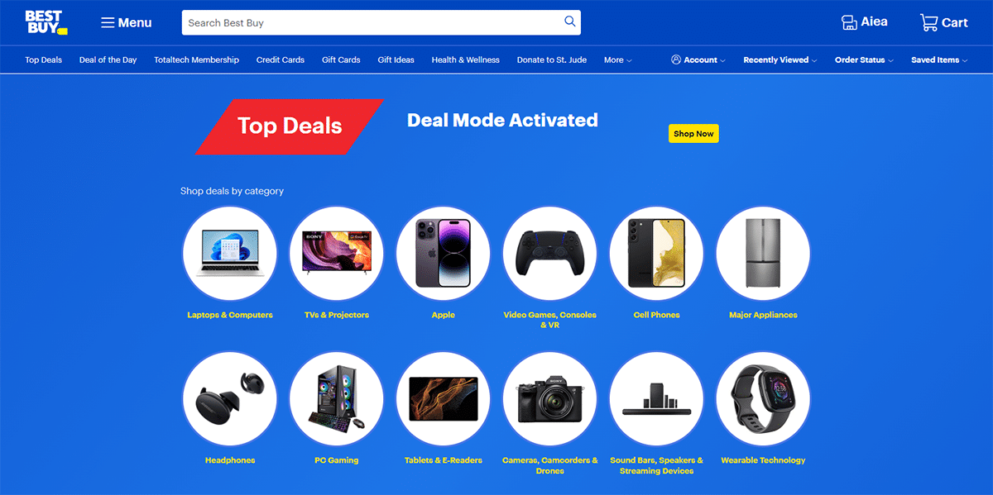Select the Headphones earbuds circle
Screen dimensions: 993x495
230,399
